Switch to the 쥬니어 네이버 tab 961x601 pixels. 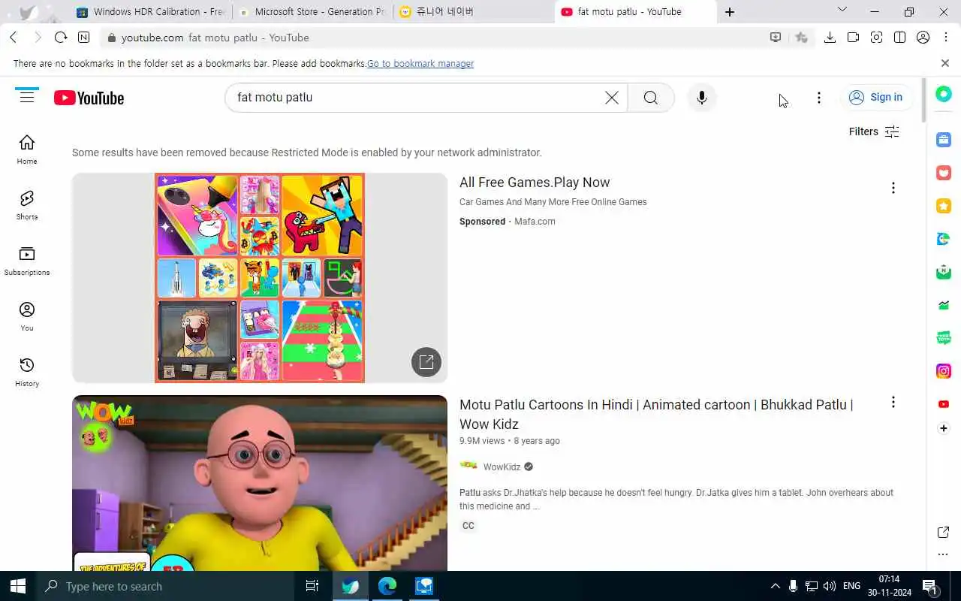point(473,12)
